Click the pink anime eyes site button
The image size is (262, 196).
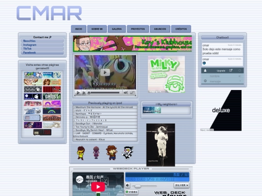click(x=33, y=104)
